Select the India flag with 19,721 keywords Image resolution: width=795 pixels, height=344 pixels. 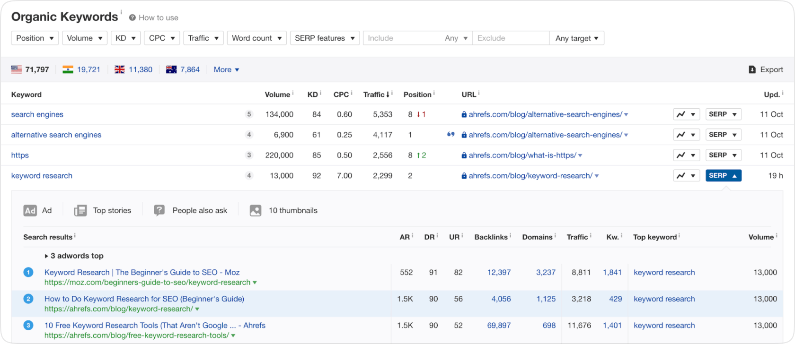coord(68,69)
